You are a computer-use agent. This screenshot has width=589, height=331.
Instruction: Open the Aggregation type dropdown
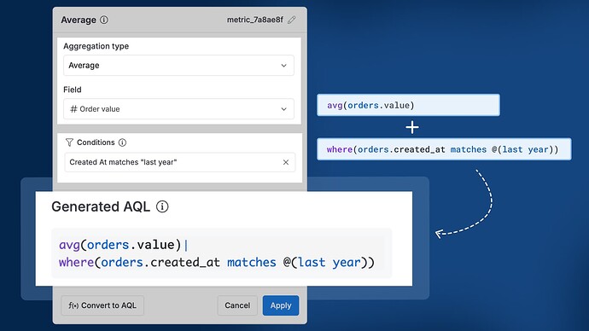[178, 66]
